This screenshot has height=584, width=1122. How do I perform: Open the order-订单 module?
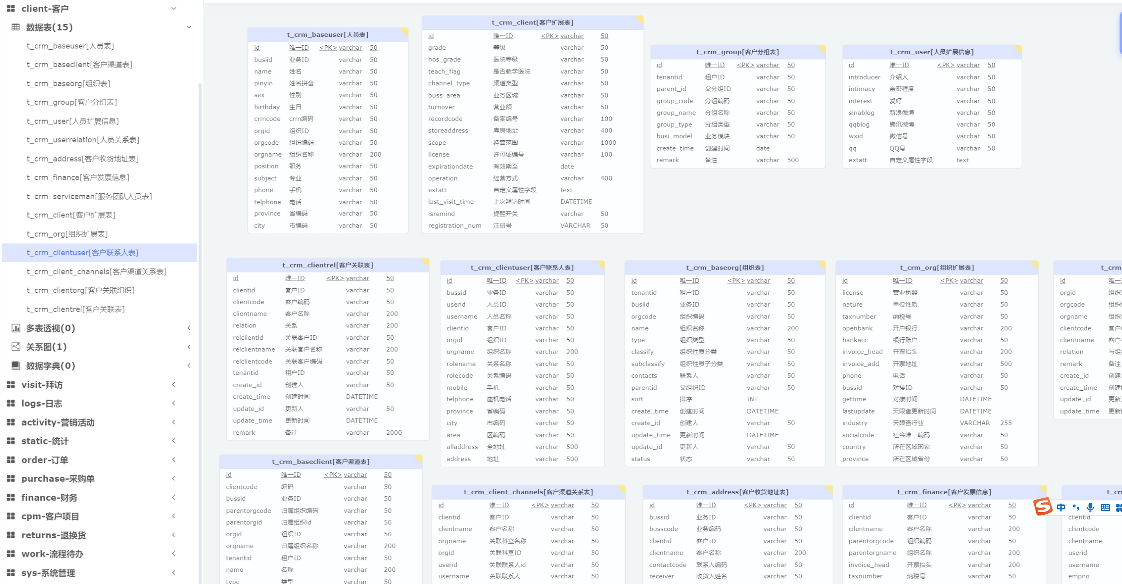(45, 460)
